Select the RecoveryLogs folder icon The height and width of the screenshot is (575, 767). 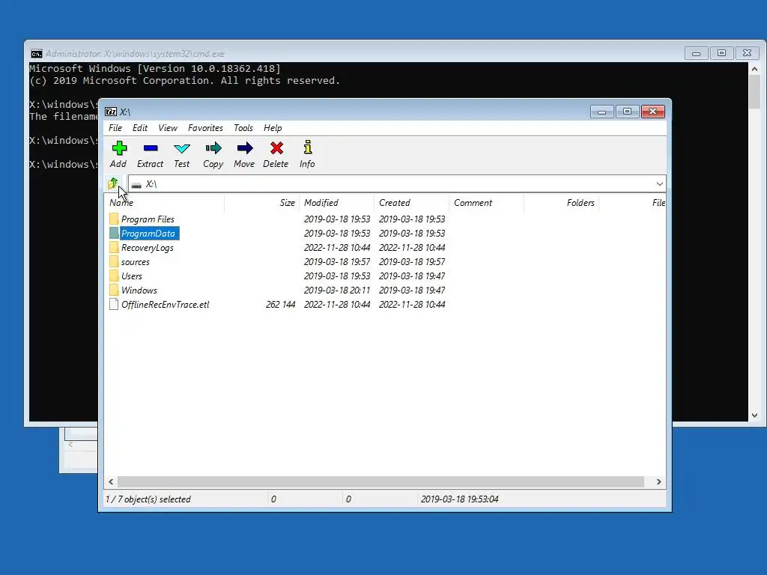click(x=114, y=247)
